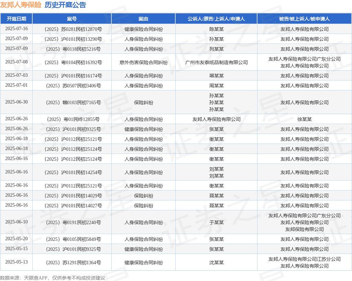The height and width of the screenshot is (281, 352).
Task: Click case number (2025)苏0507民初3406号
Action: (x=72, y=86)
